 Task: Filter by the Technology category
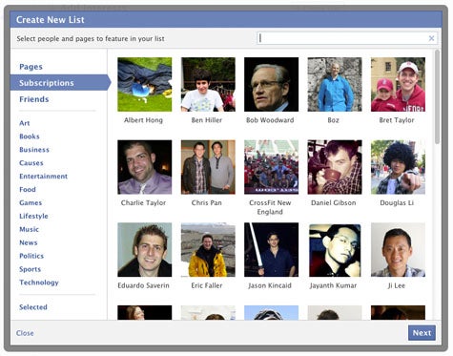pyautogui.click(x=39, y=283)
